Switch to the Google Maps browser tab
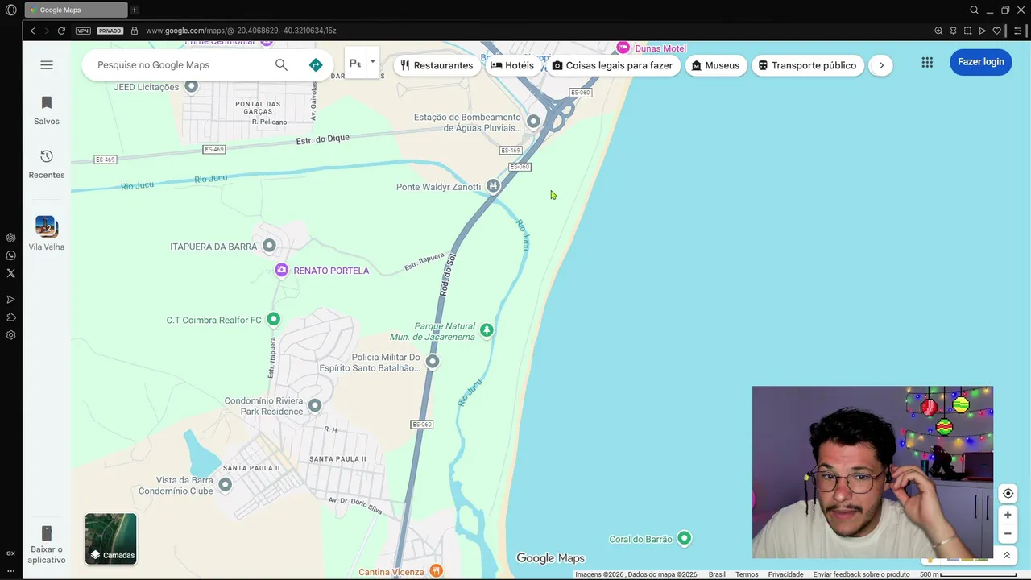 pyautogui.click(x=76, y=10)
